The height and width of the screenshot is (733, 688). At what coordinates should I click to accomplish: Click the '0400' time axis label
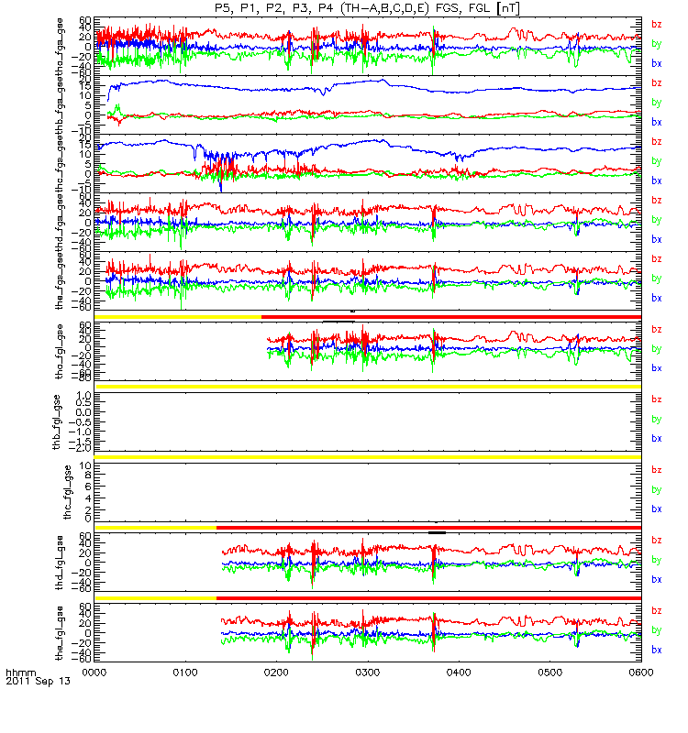459,673
